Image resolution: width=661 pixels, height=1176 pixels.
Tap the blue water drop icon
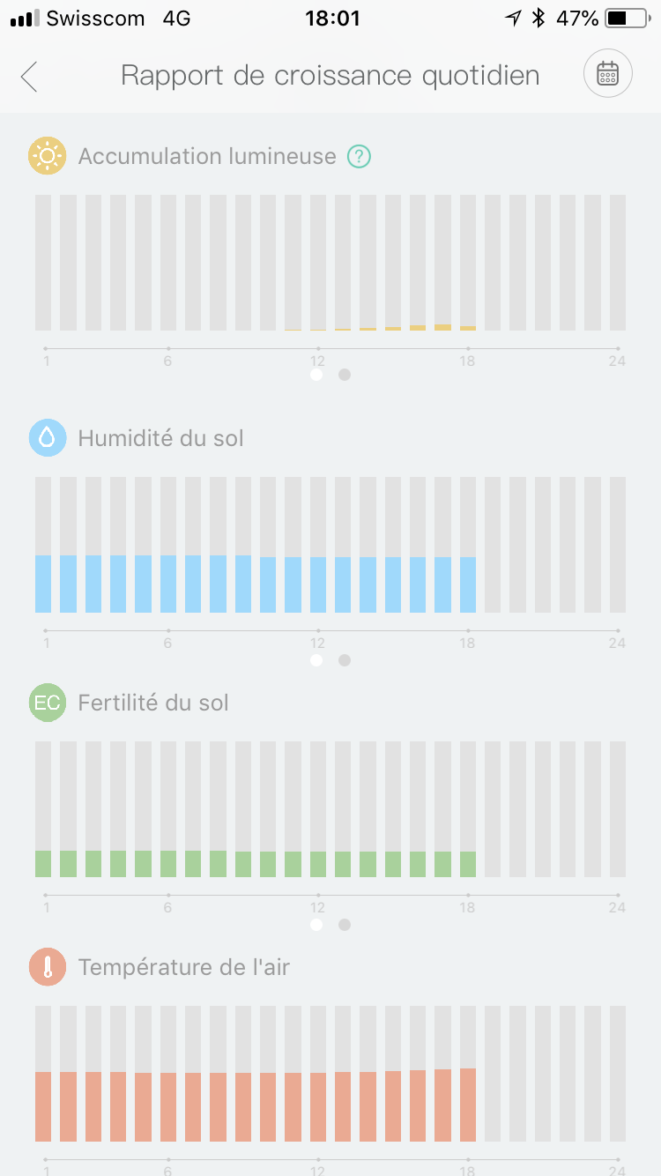[x=47, y=438]
